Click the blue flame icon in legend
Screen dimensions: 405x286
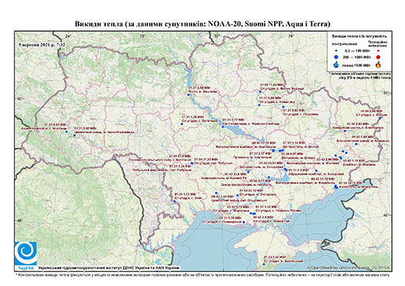[x=336, y=65]
